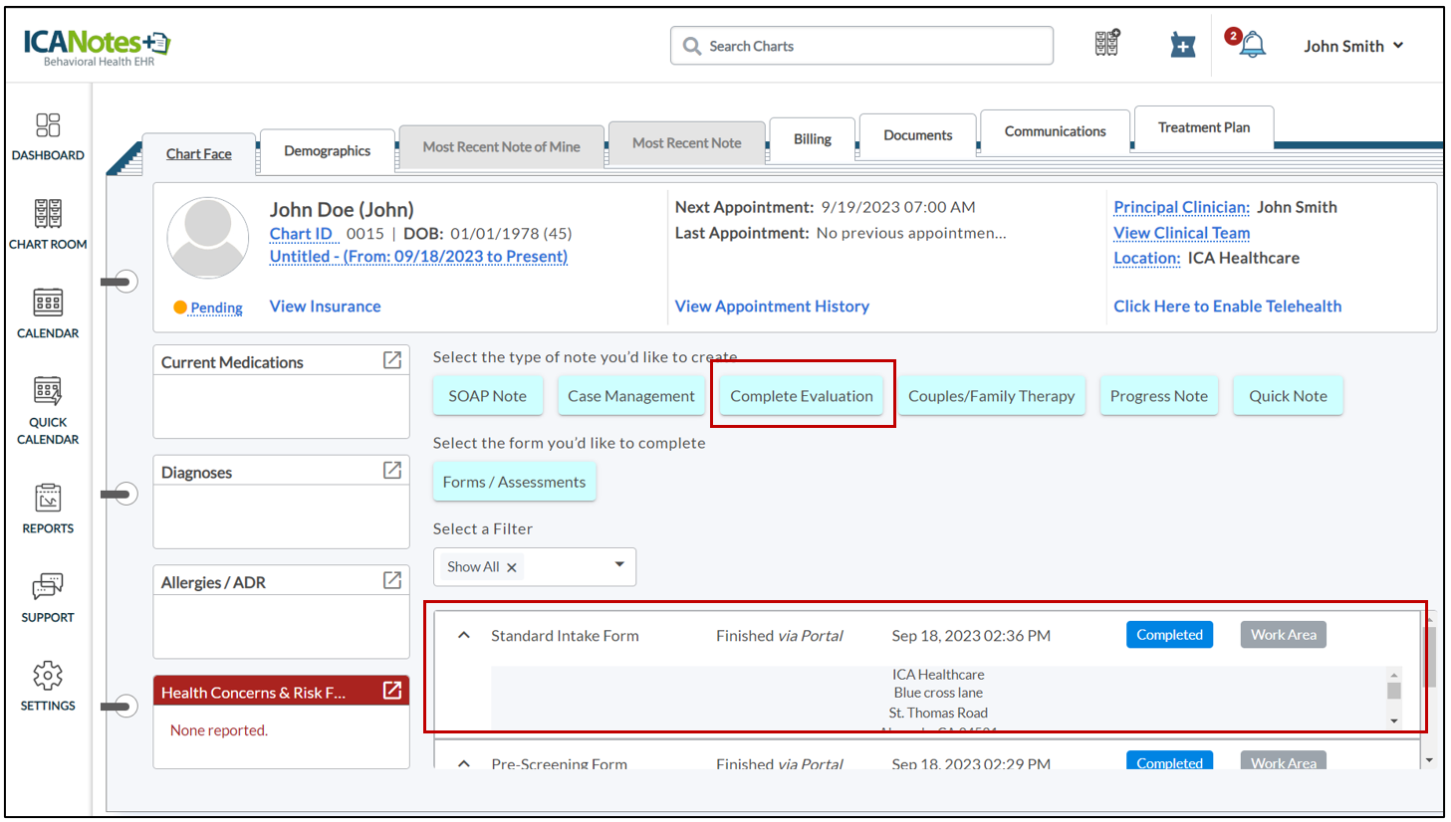
Task: Open Diagnoses pop-out icon
Action: click(392, 470)
